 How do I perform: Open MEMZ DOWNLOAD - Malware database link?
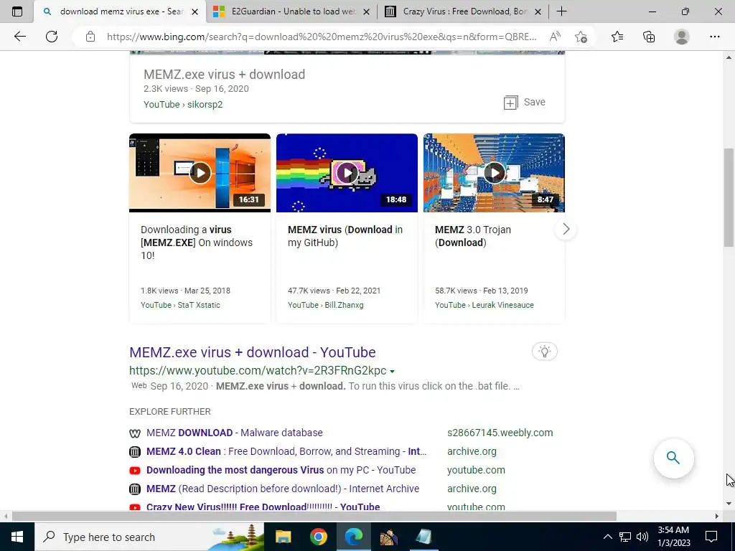tap(235, 433)
